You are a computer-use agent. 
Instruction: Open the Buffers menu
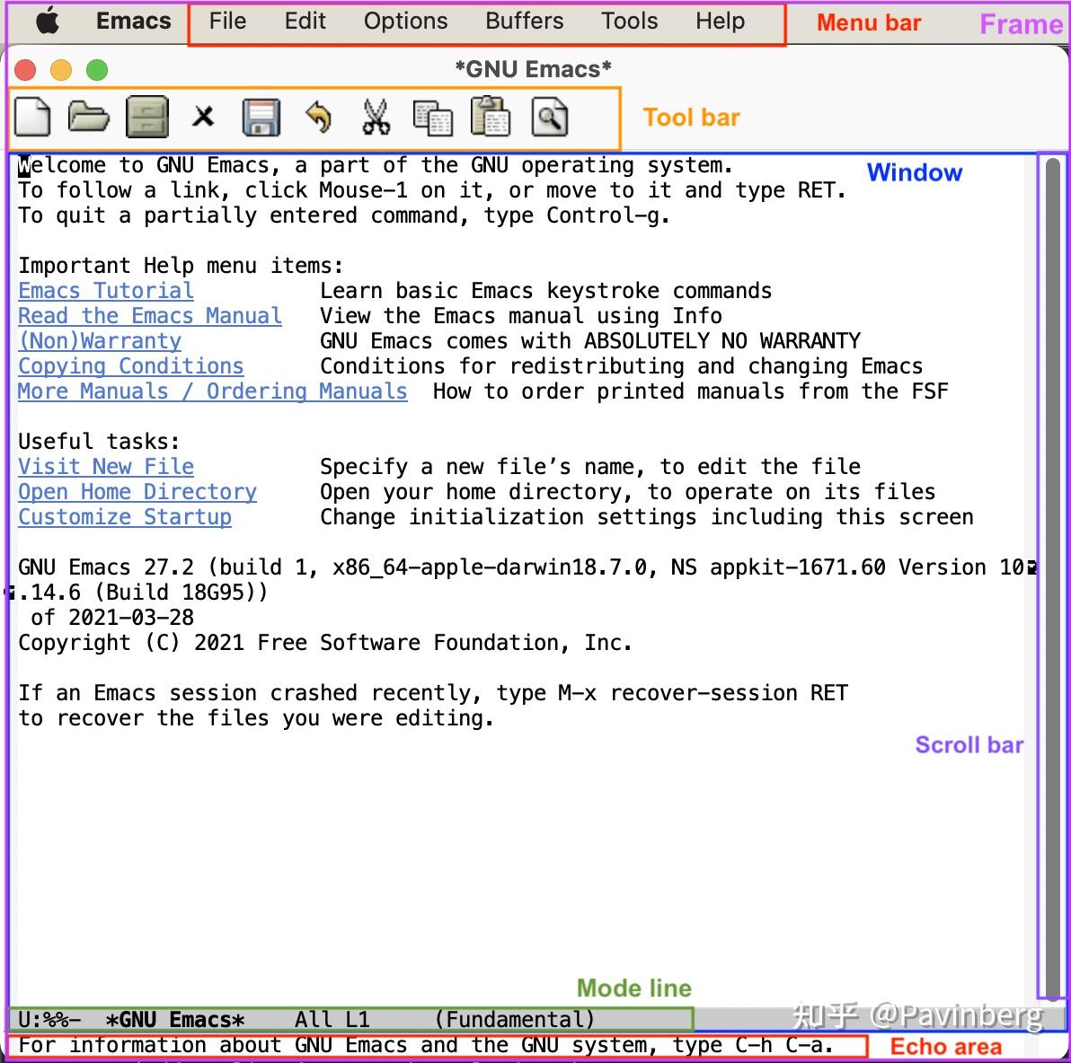pos(524,22)
